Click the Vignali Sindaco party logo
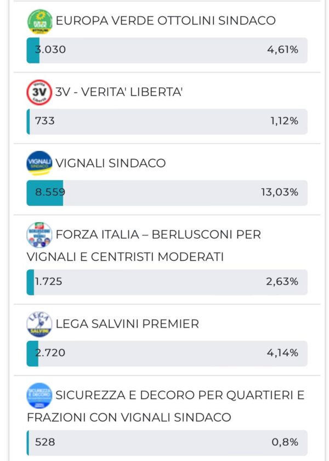The width and height of the screenshot is (329, 461). click(x=39, y=164)
